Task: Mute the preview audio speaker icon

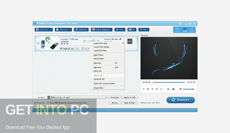Action: click(x=181, y=89)
